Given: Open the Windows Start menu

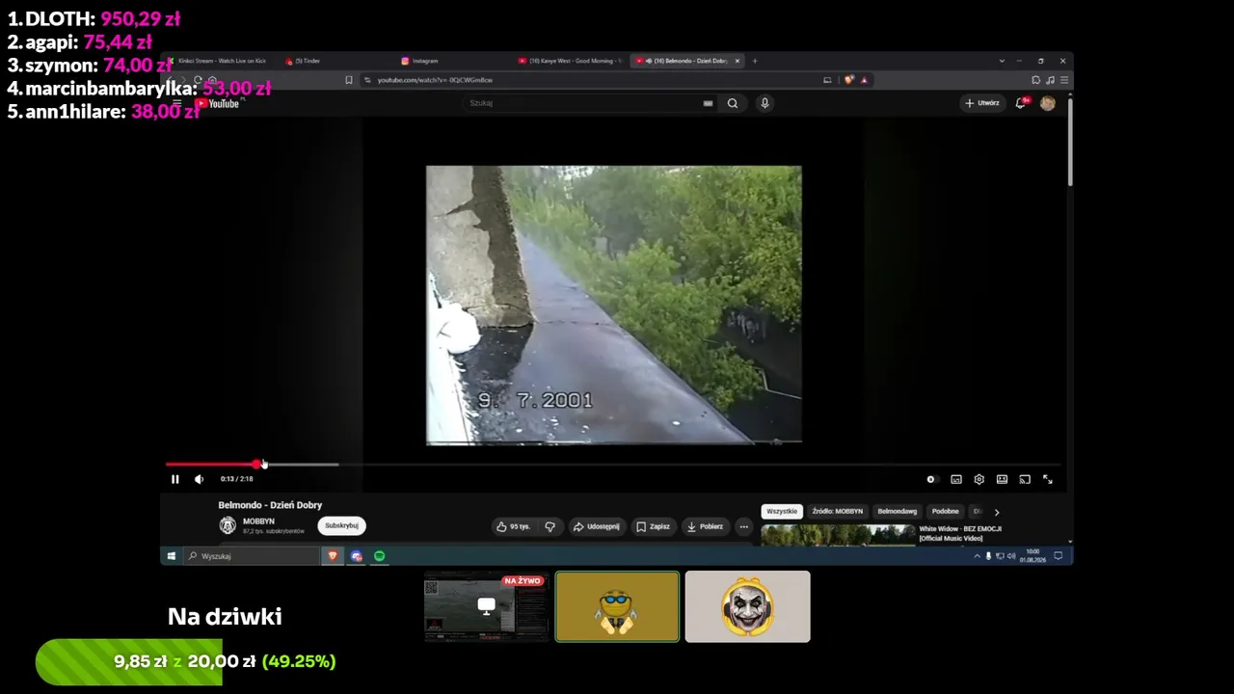Looking at the screenshot, I should click(x=172, y=556).
